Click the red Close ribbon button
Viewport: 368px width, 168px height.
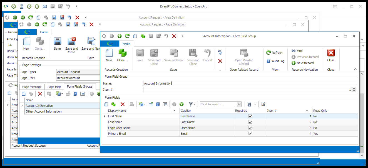click(331, 55)
